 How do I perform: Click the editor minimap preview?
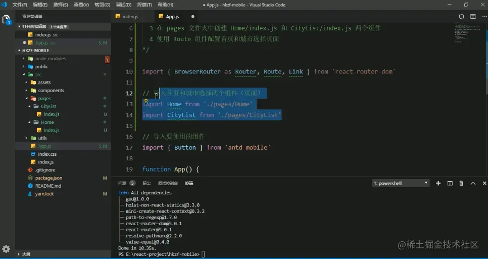468,32
